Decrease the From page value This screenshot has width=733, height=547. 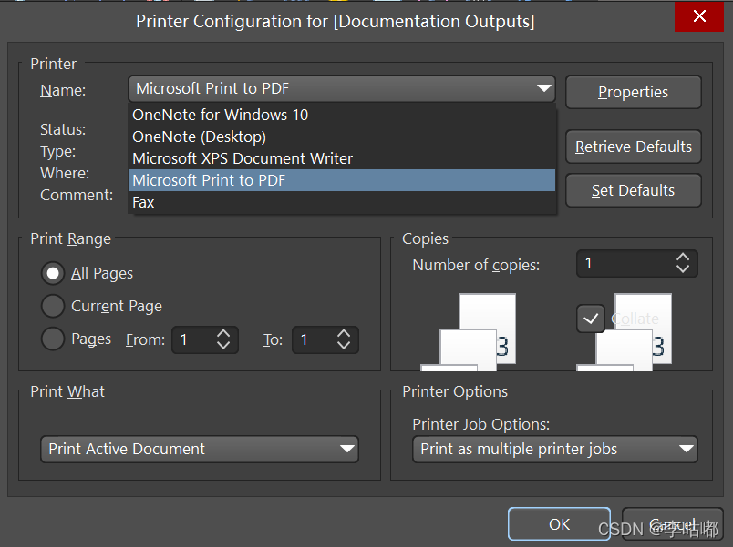[x=223, y=346]
